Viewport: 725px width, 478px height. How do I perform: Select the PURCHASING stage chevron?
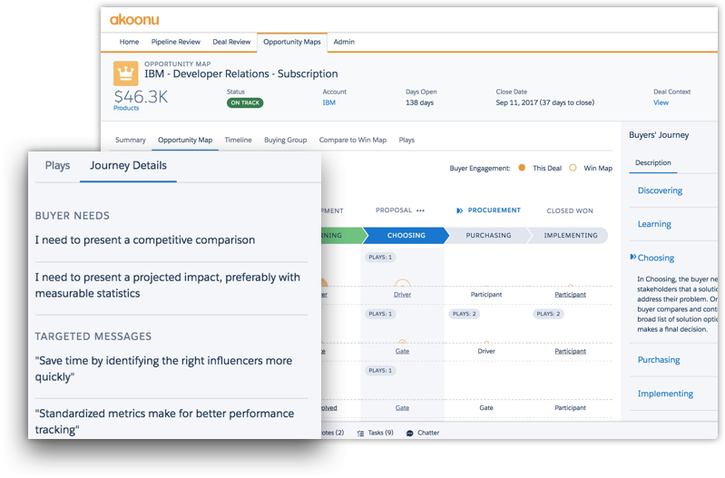tap(488, 235)
